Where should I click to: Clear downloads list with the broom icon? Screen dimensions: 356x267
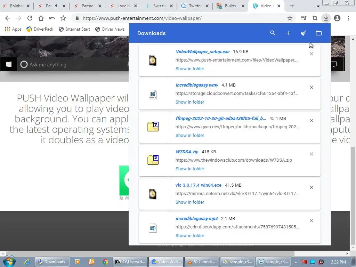tap(303, 33)
